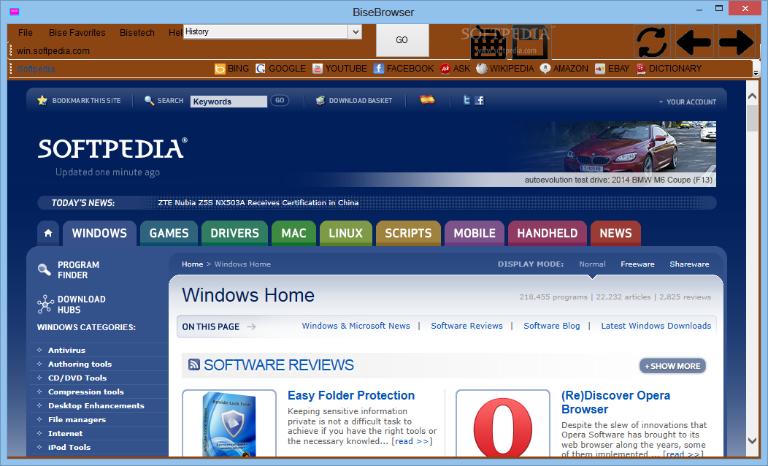Switch to the MOBILE tab

tap(475, 233)
